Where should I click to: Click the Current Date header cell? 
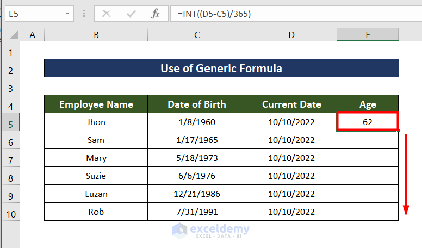click(x=291, y=104)
